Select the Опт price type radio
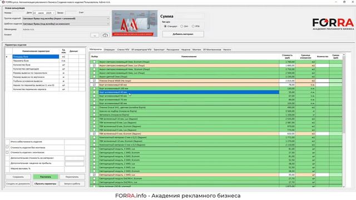This screenshot has width=356, height=200. click(182, 26)
